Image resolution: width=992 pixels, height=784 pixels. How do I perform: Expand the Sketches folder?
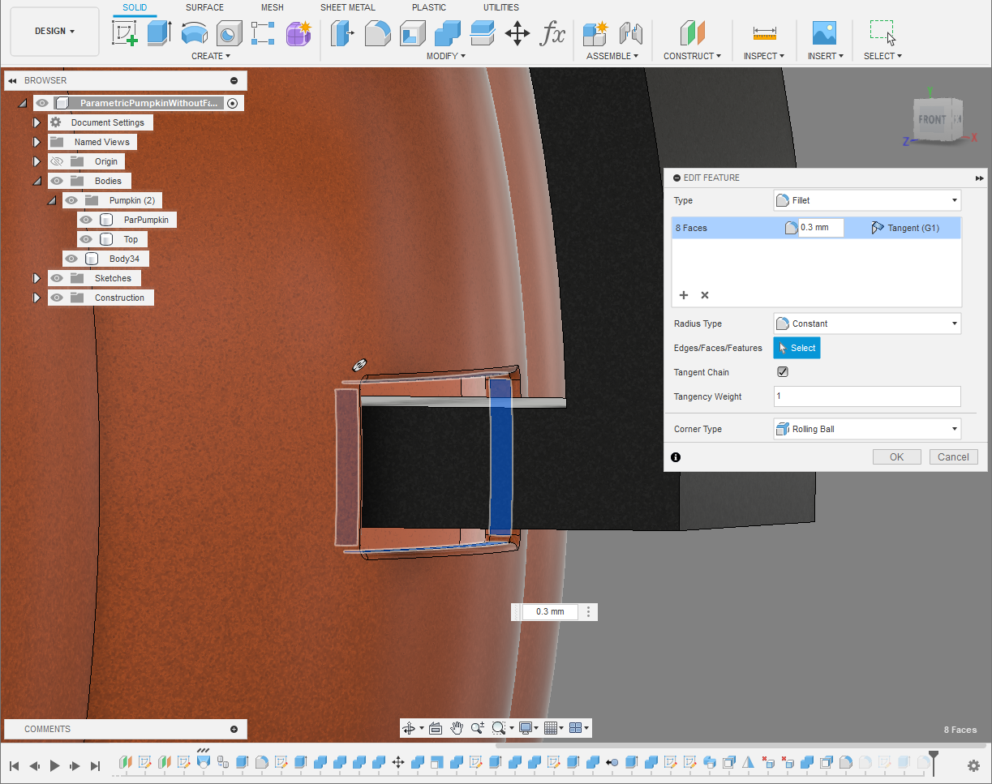coord(37,278)
